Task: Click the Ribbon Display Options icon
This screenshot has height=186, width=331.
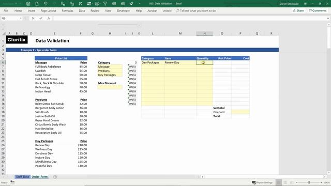Action: (x=305, y=4)
